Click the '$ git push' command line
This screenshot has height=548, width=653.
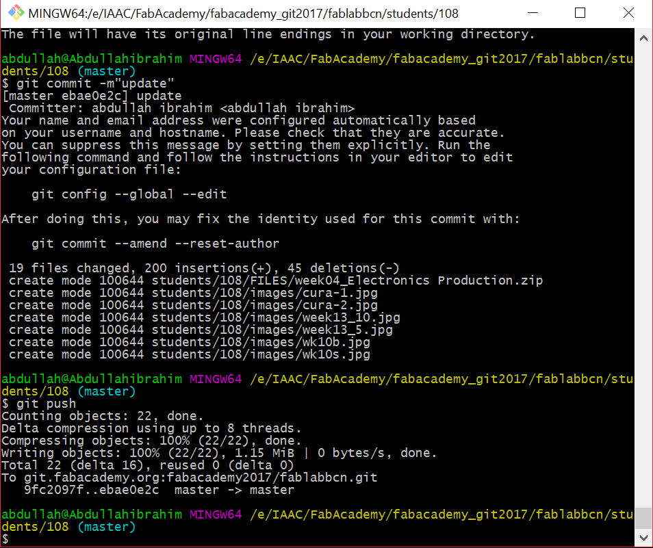[x=39, y=404]
